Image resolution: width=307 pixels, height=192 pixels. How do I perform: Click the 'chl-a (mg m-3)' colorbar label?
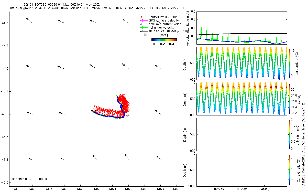[x=298, y=134]
